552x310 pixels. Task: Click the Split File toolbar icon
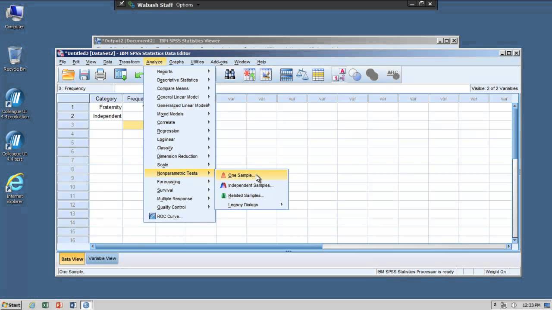[286, 74]
